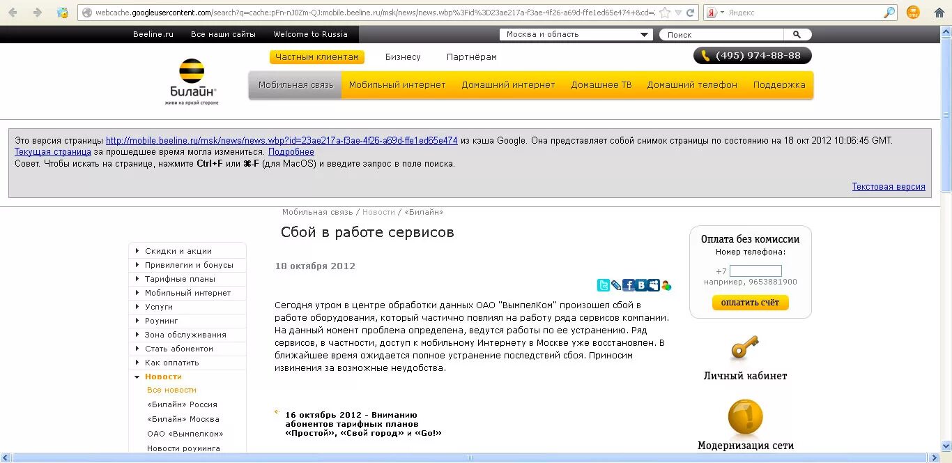This screenshot has height=463, width=952.
Task: Click the «оплатить счёт» button
Action: click(751, 303)
